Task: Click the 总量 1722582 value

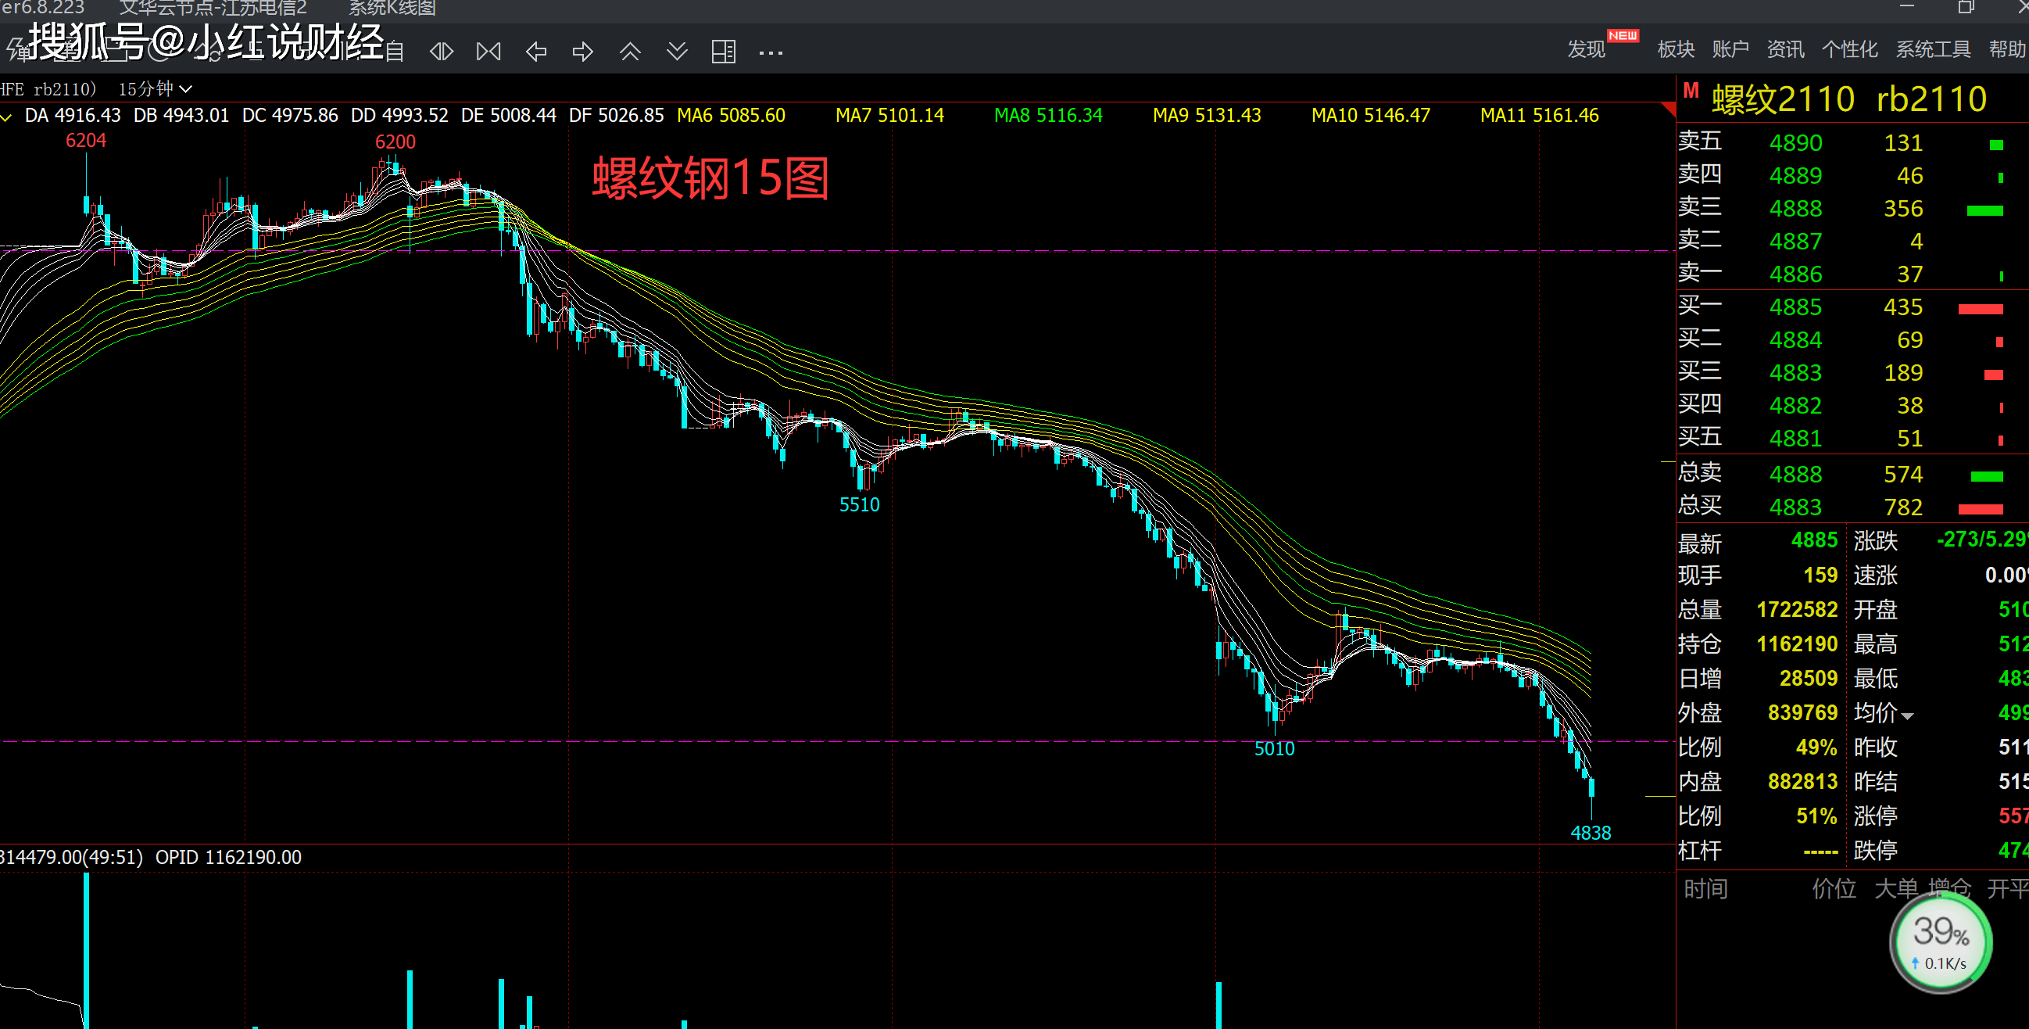Action: (x=1797, y=610)
